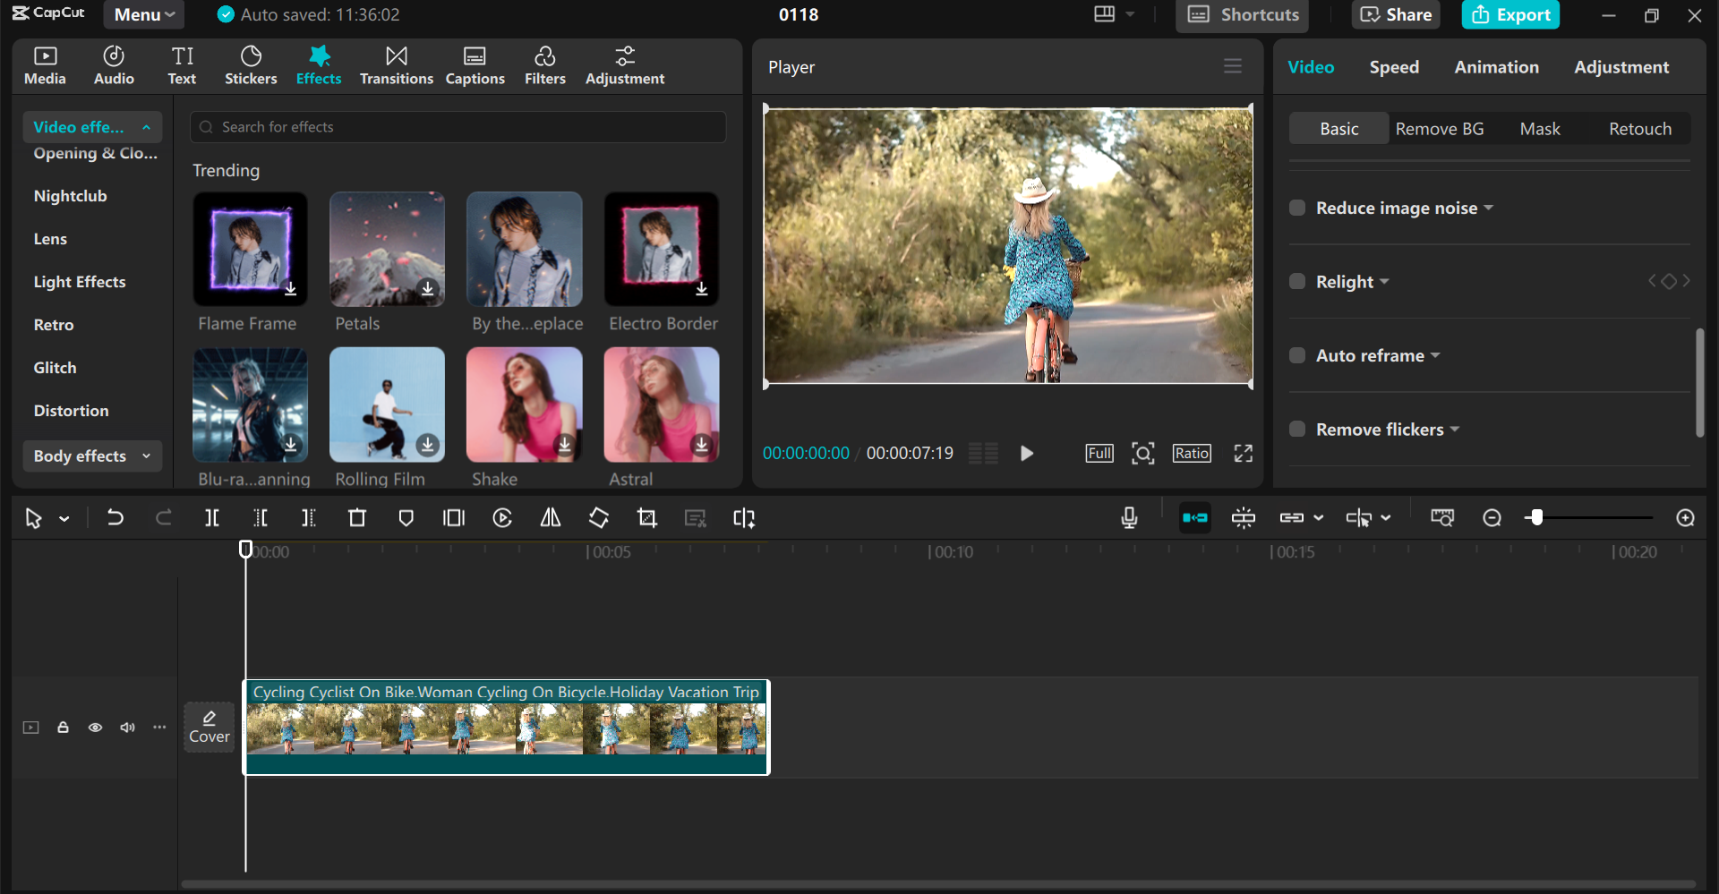Click the Crop tool in the timeline toolbar
The height and width of the screenshot is (894, 1719).
point(647,517)
